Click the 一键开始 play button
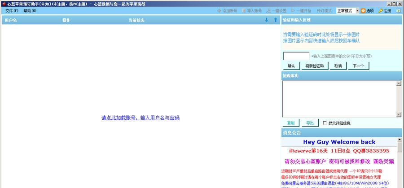This screenshot has height=188, width=404. [301, 11]
